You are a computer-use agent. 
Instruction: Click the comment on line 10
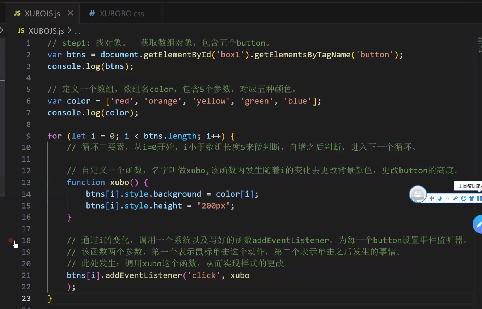242,147
